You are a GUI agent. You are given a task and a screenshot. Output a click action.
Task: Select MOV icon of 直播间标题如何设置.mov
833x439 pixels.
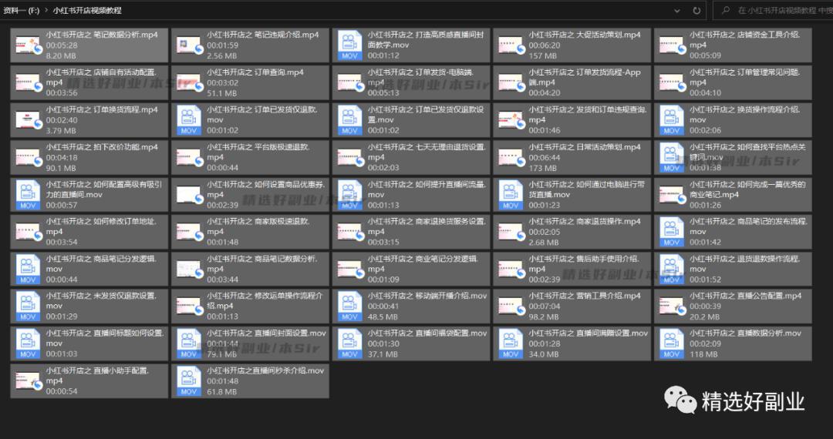tap(28, 344)
